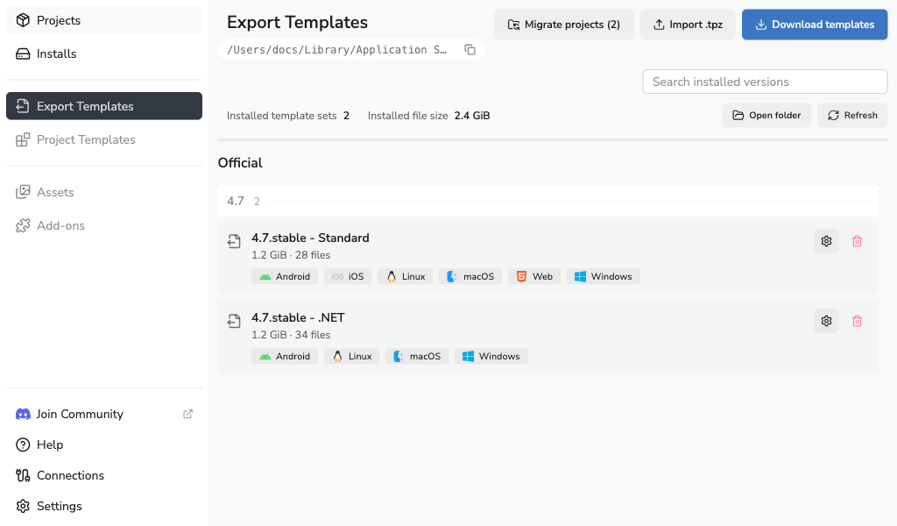
Task: Click the Web tag under 4.7.stable - Standard
Action: pos(534,276)
